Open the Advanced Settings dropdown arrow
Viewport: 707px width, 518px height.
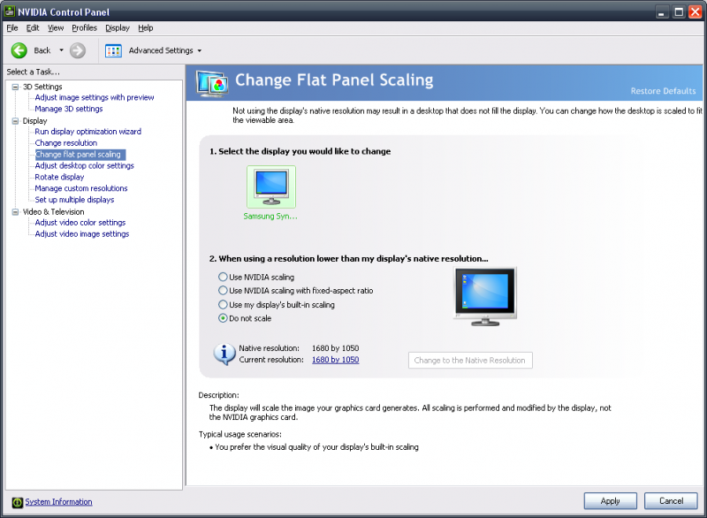tap(200, 50)
